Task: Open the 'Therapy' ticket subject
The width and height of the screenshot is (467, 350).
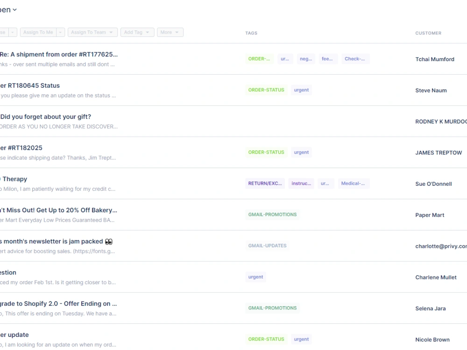Action: coord(14,179)
